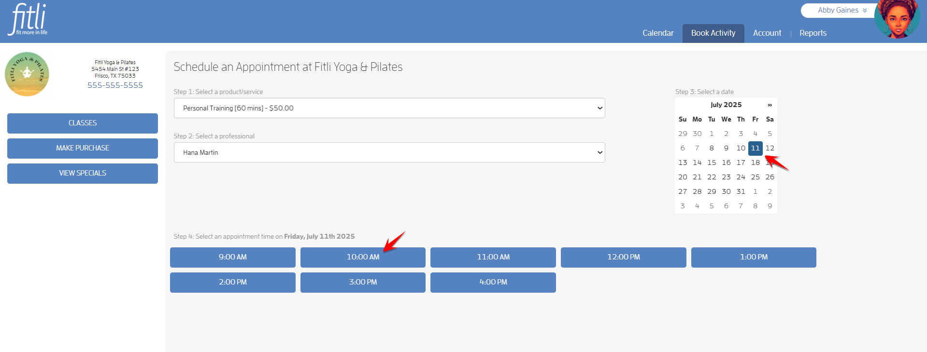Choose the 11:00 AM time slot

coord(493,257)
